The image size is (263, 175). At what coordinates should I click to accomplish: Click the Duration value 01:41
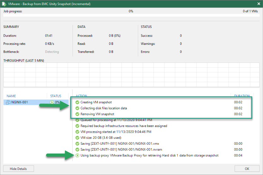coord(49,36)
